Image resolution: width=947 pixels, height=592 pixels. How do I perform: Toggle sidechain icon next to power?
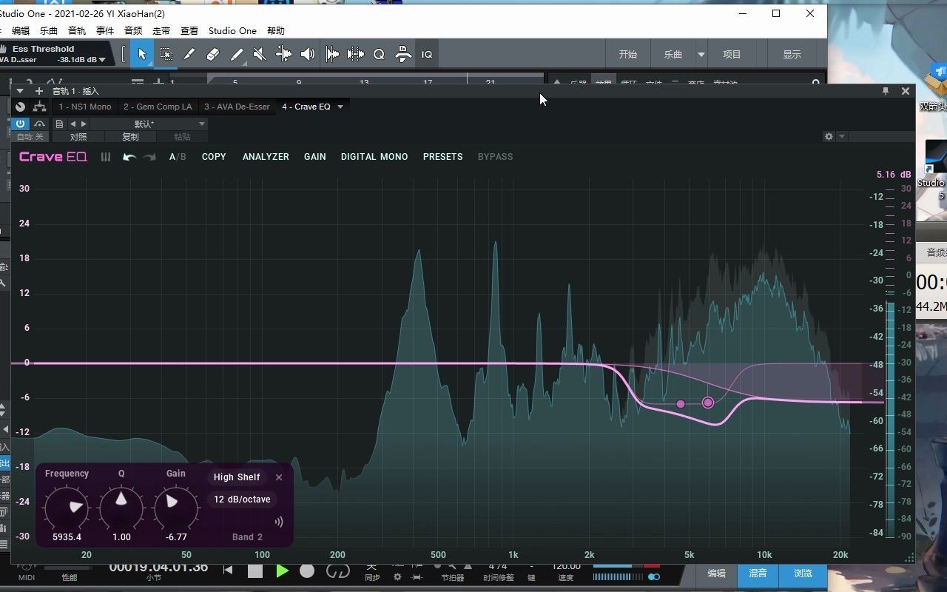pos(40,124)
